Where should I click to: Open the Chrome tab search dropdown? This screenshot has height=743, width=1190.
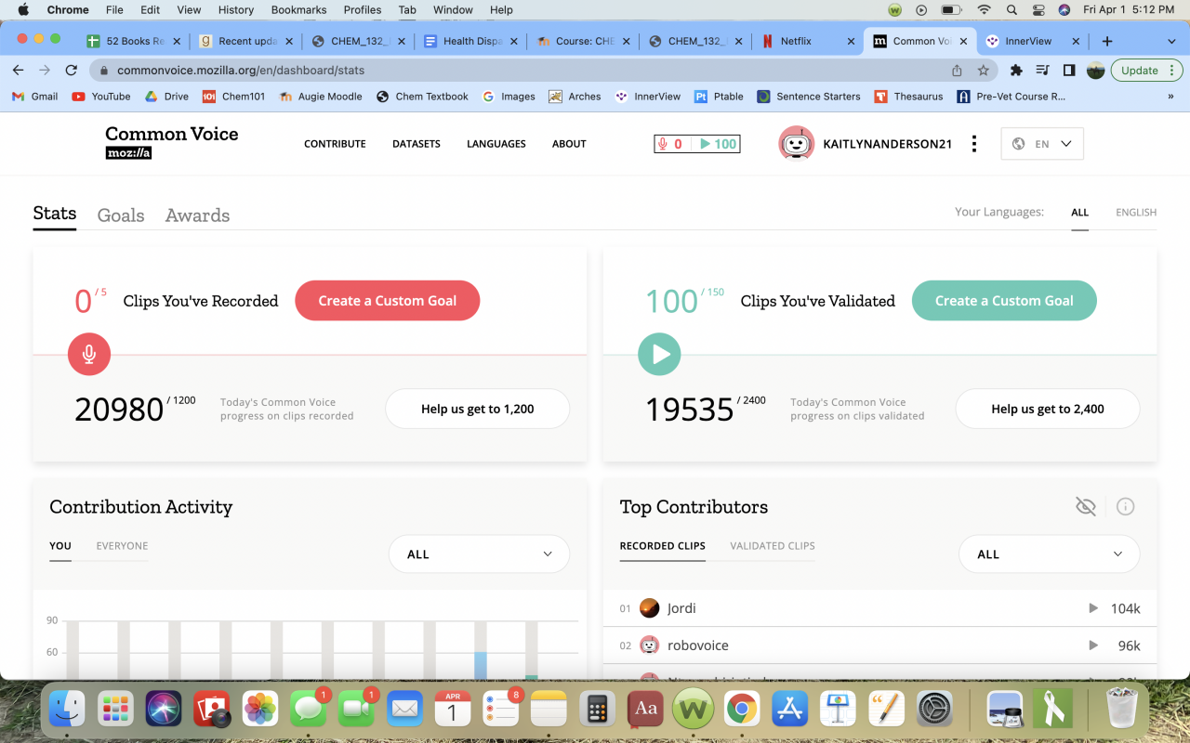point(1170,41)
